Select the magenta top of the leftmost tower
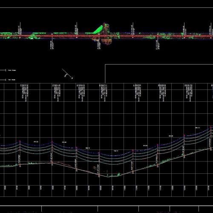213x213 pixels. (x=20, y=141)
